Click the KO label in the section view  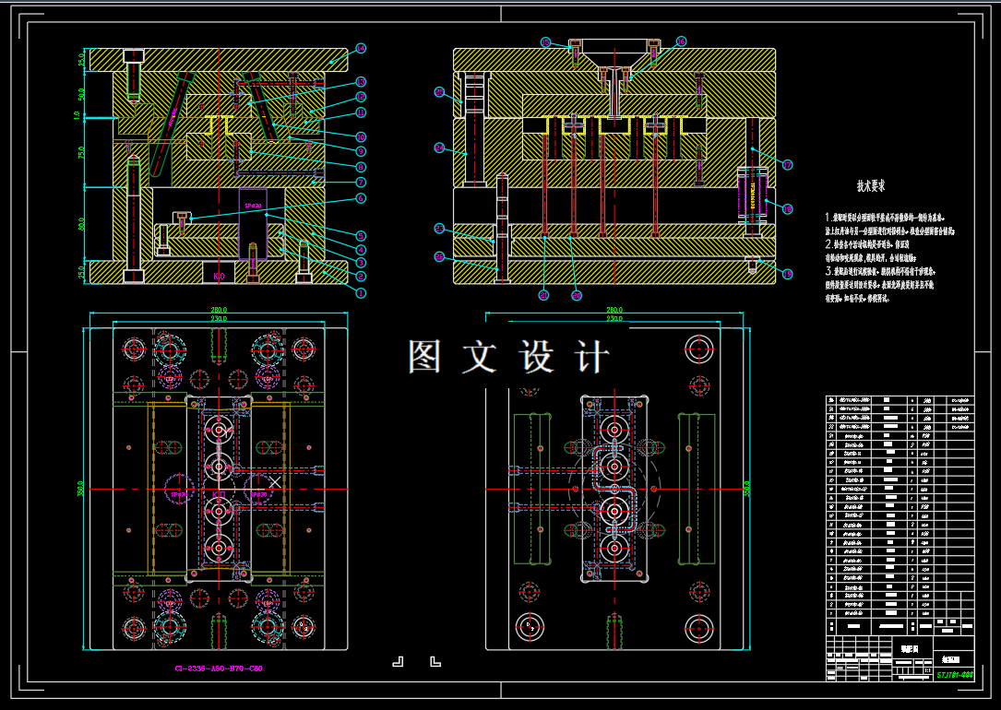click(219, 277)
